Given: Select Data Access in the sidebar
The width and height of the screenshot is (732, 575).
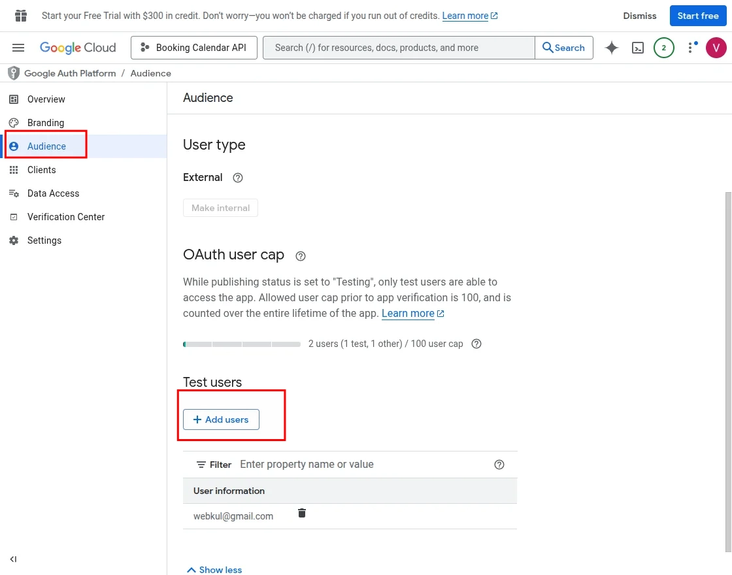Looking at the screenshot, I should [53, 193].
